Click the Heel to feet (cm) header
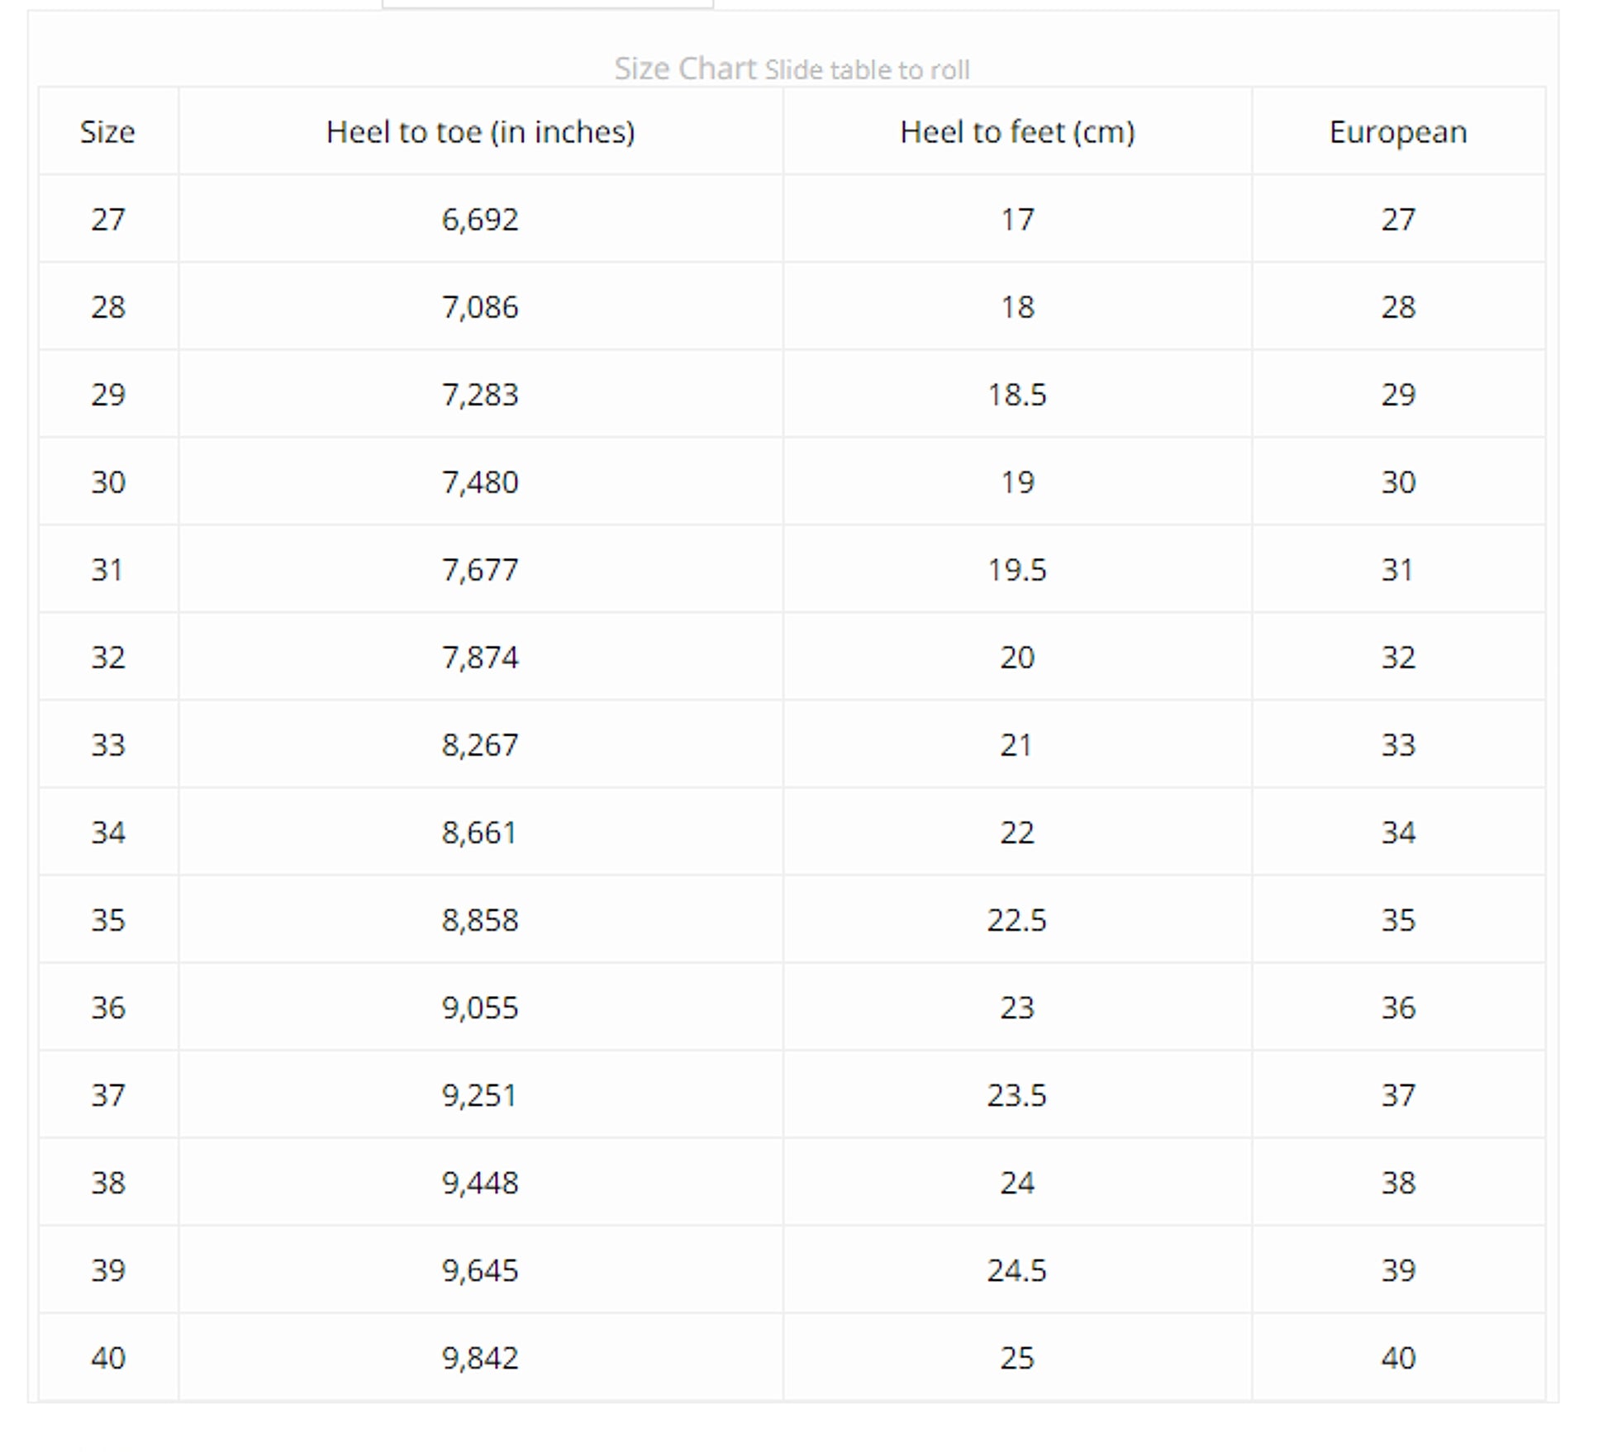The image size is (1608, 1452). tap(1017, 131)
